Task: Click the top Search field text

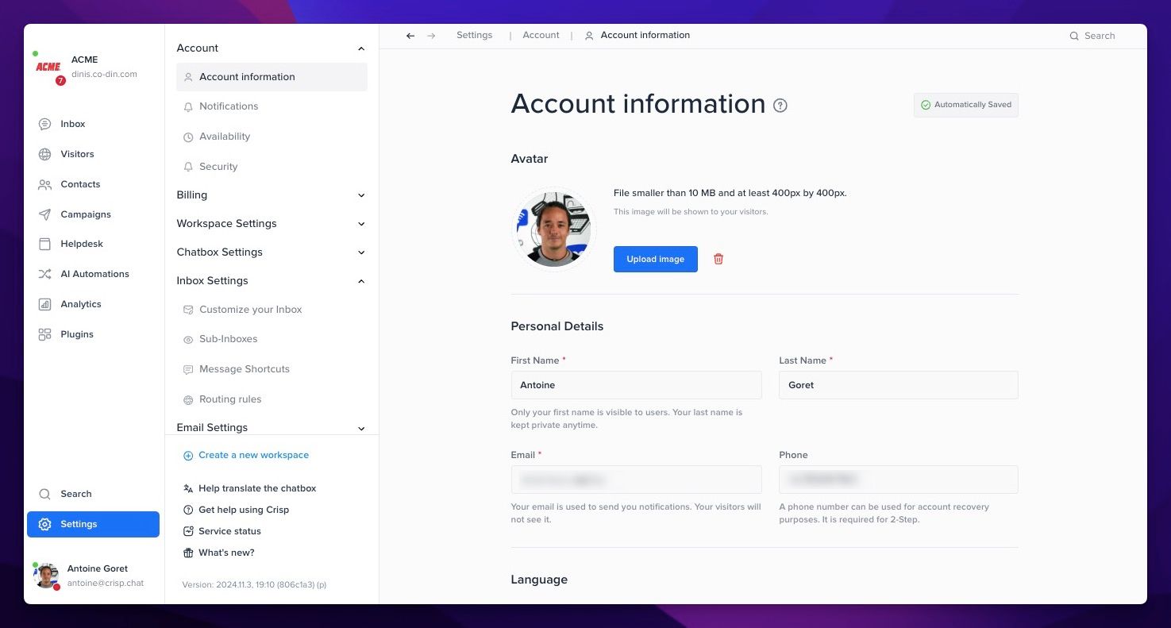Action: 1100,36
